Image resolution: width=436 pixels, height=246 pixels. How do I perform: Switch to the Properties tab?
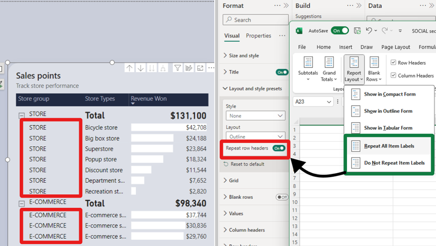pyautogui.click(x=258, y=36)
